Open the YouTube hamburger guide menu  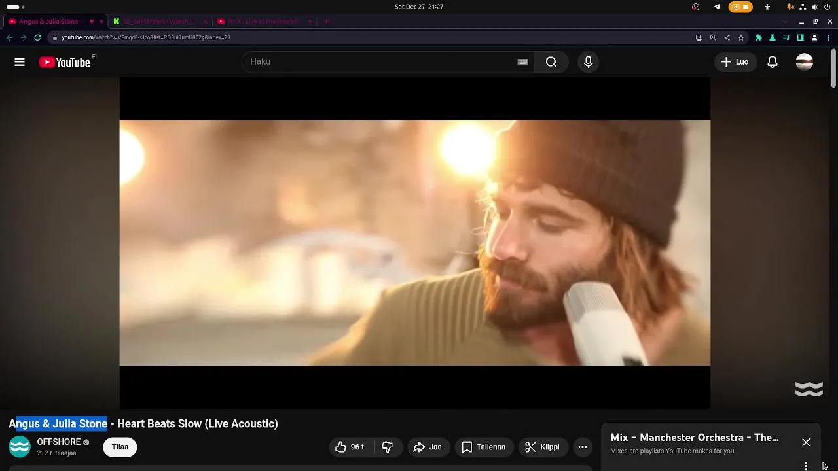coord(20,62)
